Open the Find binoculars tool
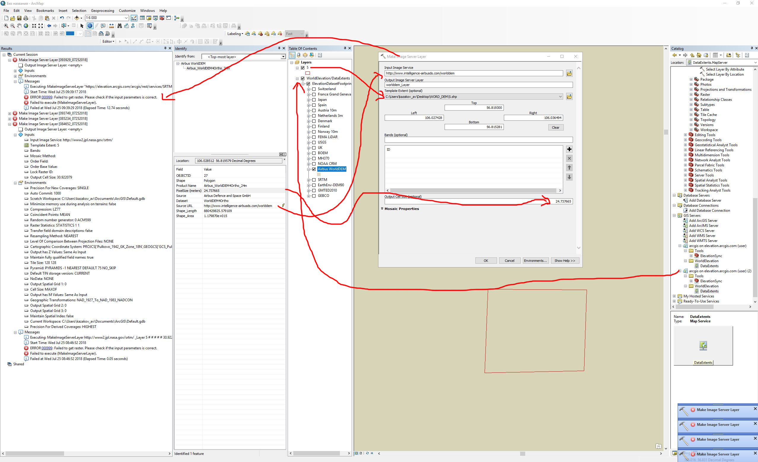Viewport: 758px width, 462px height. [120, 26]
